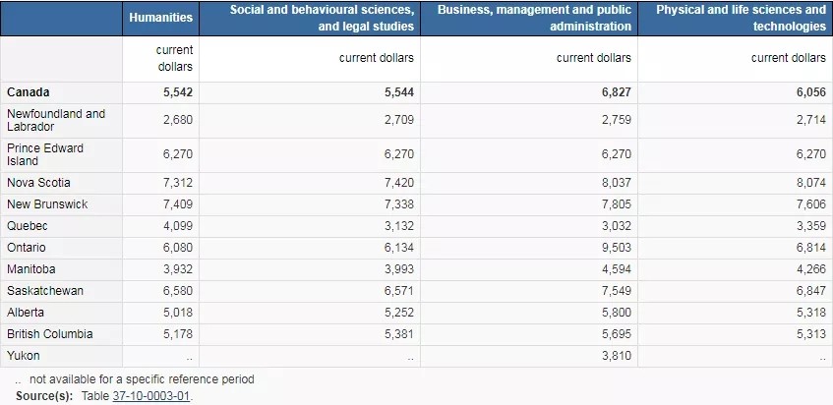The width and height of the screenshot is (833, 405).
Task: Select the Physical and life sciences header
Action: [742, 18]
